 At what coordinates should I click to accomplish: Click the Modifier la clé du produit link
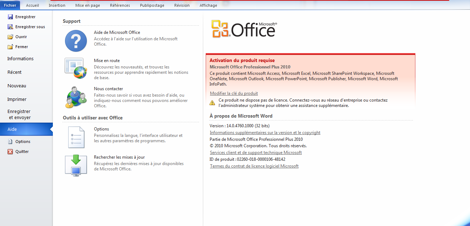click(x=234, y=93)
